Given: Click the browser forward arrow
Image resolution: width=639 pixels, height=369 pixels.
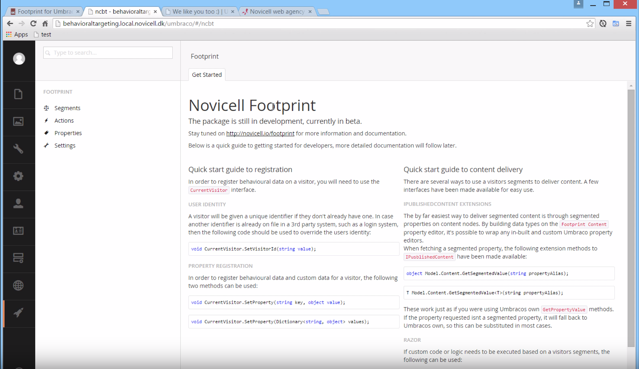Looking at the screenshot, I should (x=22, y=23).
